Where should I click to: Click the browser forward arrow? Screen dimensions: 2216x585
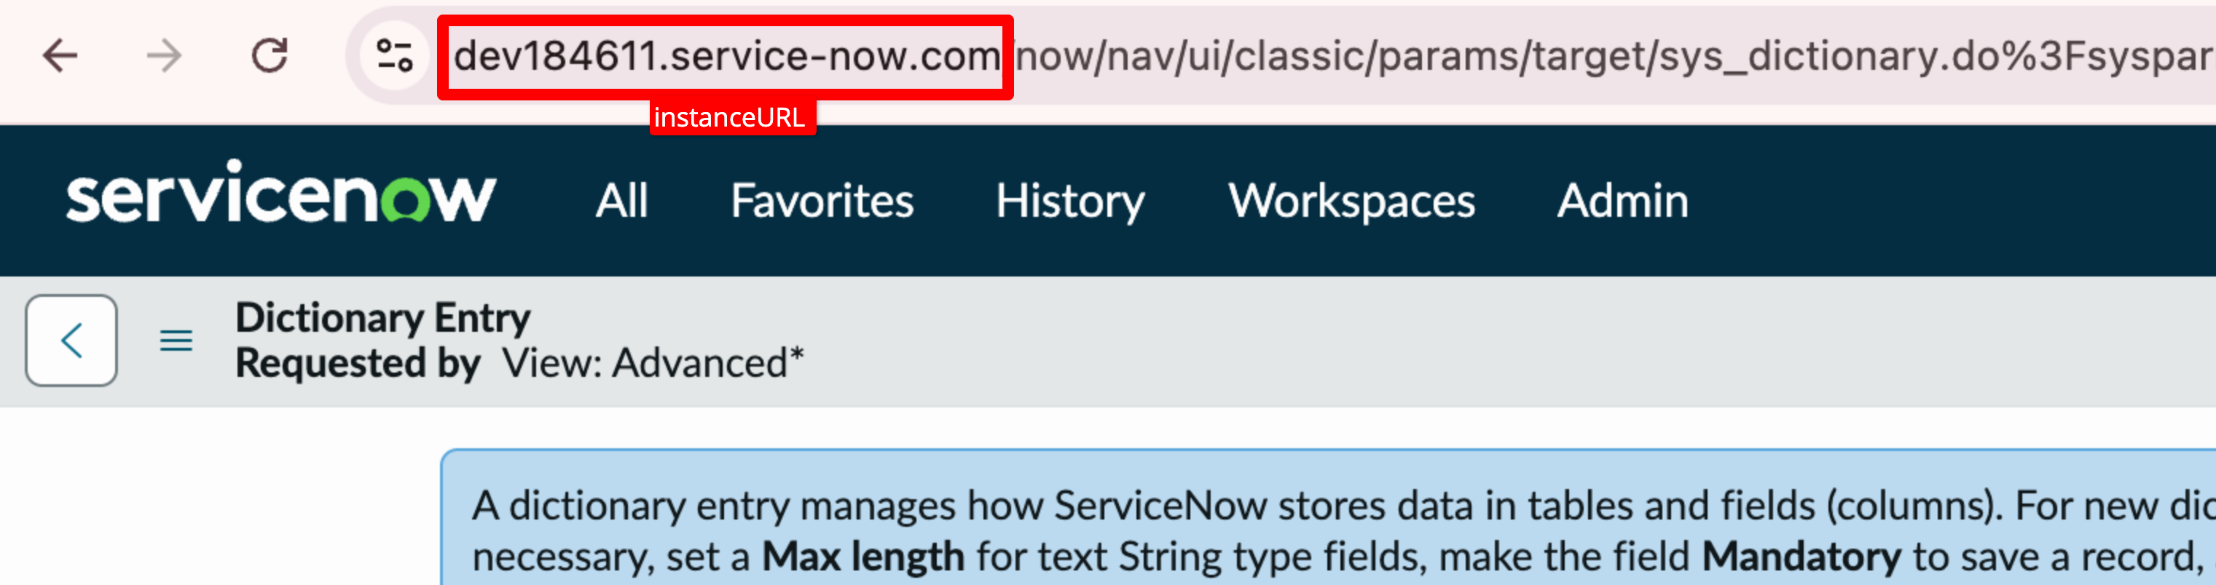[x=163, y=57]
